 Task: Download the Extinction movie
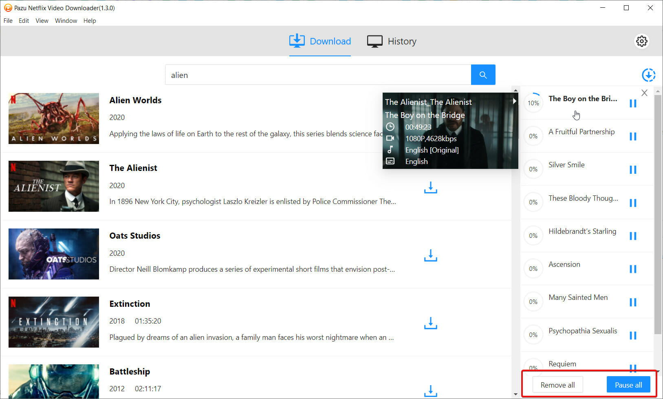pos(430,323)
